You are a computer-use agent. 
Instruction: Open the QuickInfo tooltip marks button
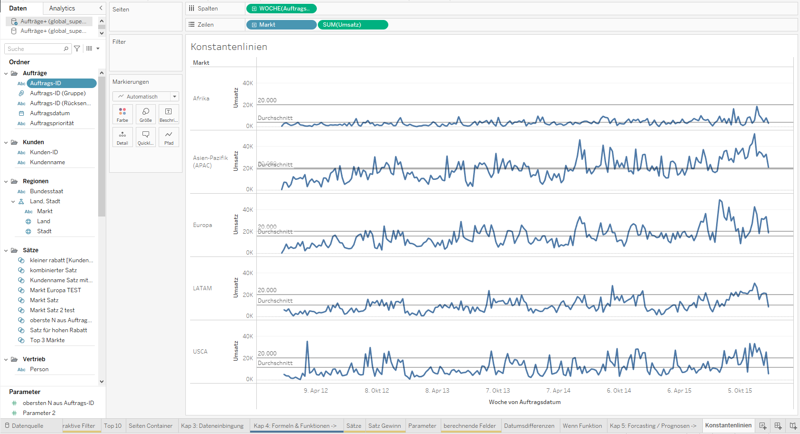pos(146,137)
